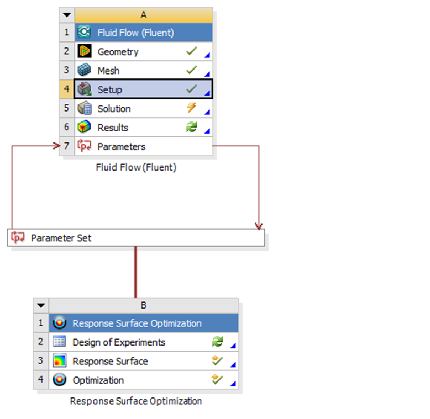The image size is (430, 419).
Task: Click the Design of Experiments table icon
Action: 59,342
